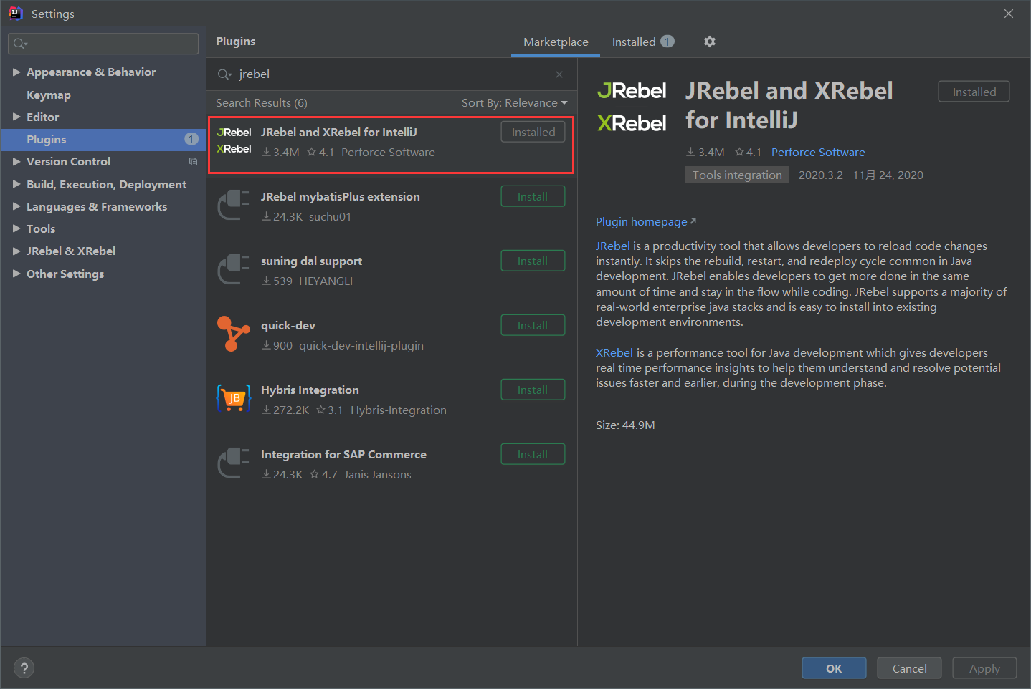Select quick-dev result title
The image size is (1031, 689).
coord(288,325)
